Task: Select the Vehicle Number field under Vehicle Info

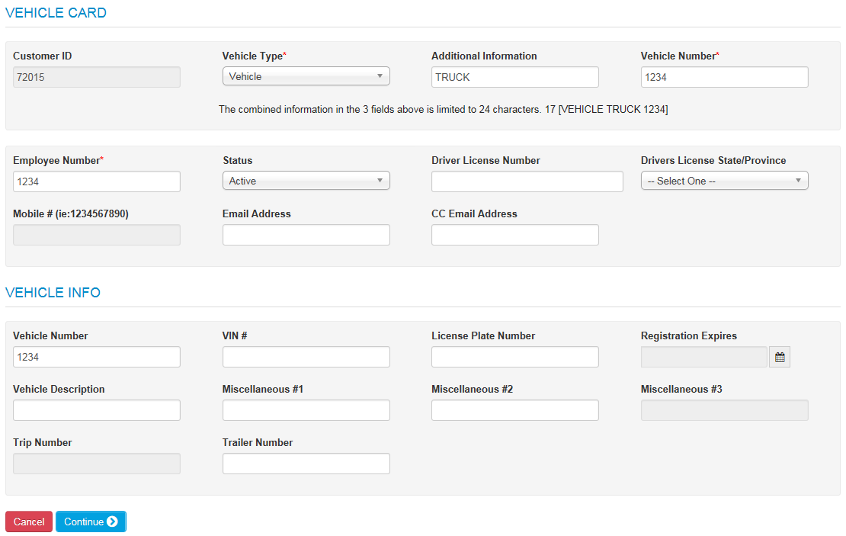Action: click(96, 356)
